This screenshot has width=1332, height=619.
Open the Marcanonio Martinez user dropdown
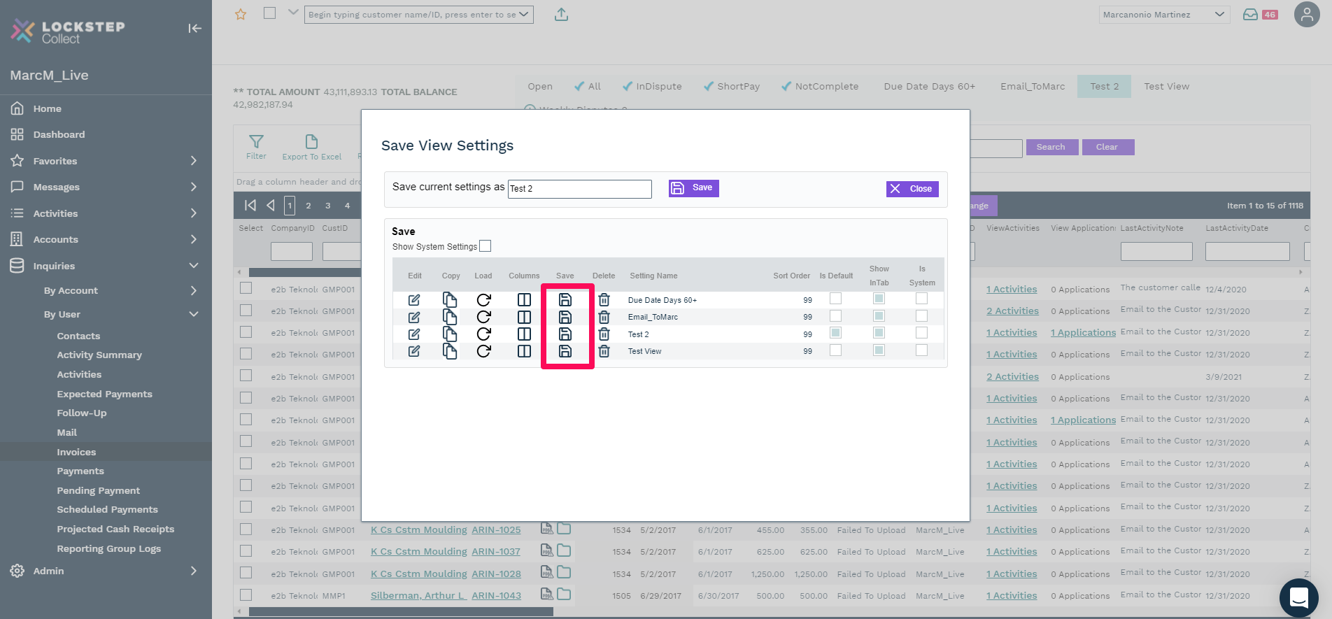click(1163, 15)
